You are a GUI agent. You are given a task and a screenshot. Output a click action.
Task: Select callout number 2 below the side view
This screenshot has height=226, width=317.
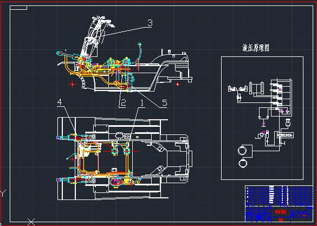(123, 103)
